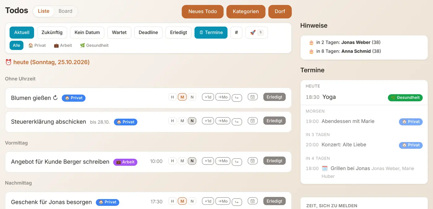Show the Erledigt filter tab
Screen dimensions: 433x209
(178, 32)
